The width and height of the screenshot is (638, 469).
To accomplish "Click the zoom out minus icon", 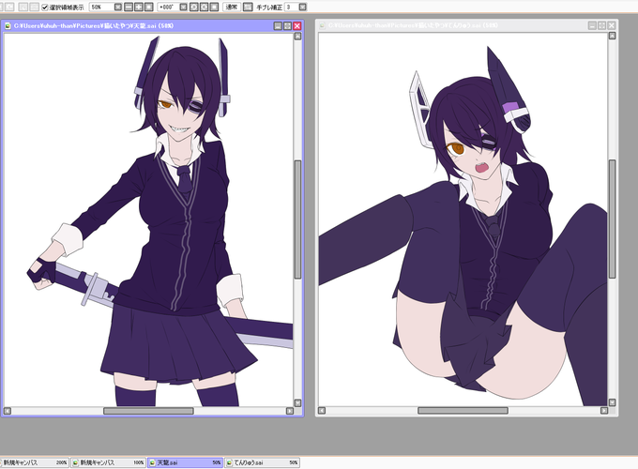I will point(129,7).
